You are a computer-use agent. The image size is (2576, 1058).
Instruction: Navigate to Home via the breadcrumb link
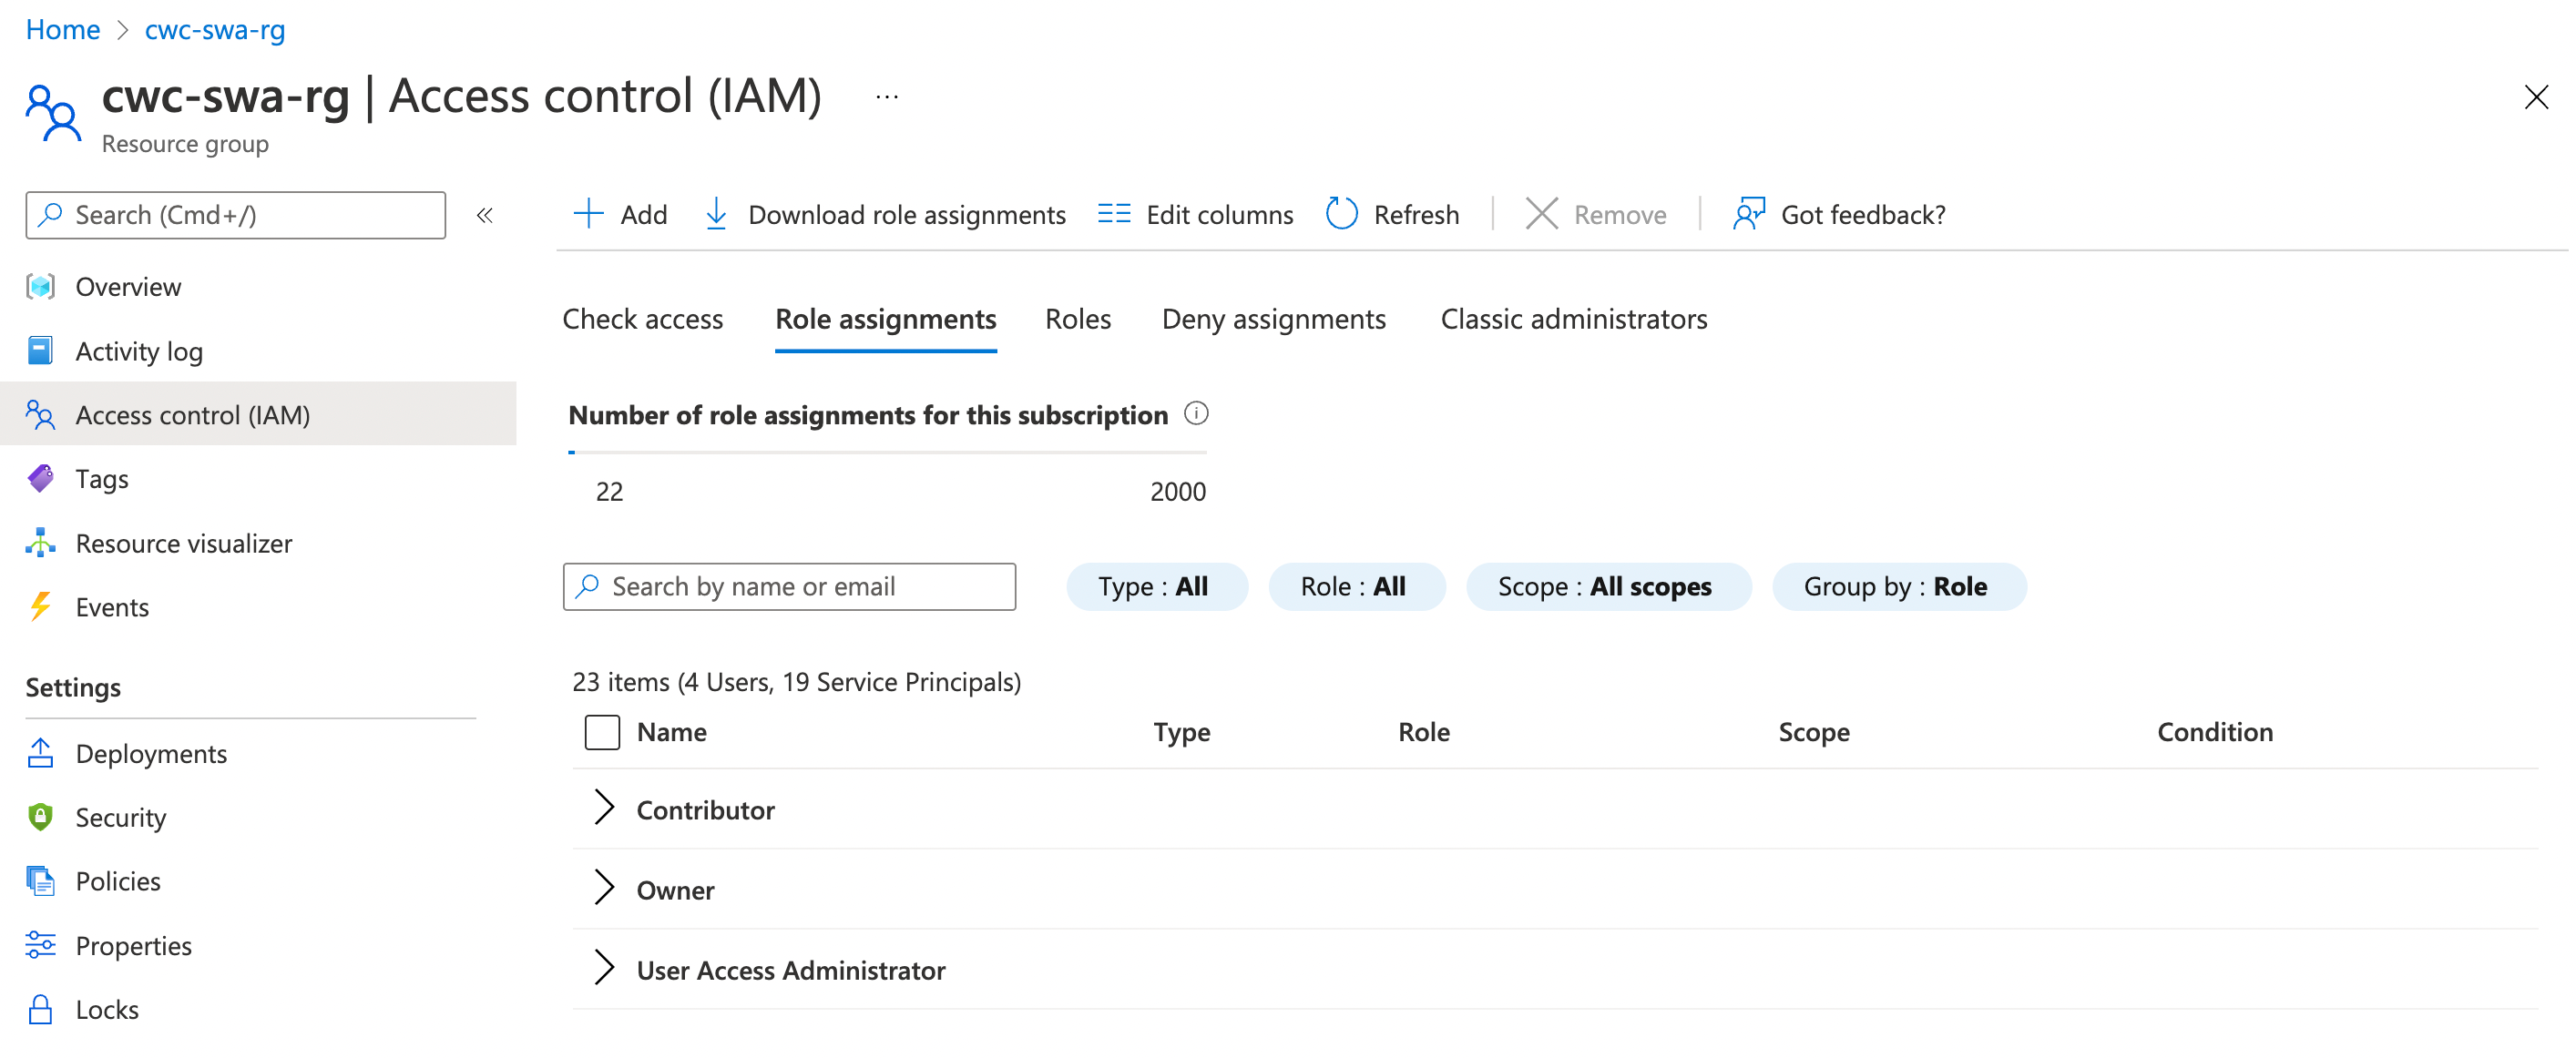coord(62,29)
